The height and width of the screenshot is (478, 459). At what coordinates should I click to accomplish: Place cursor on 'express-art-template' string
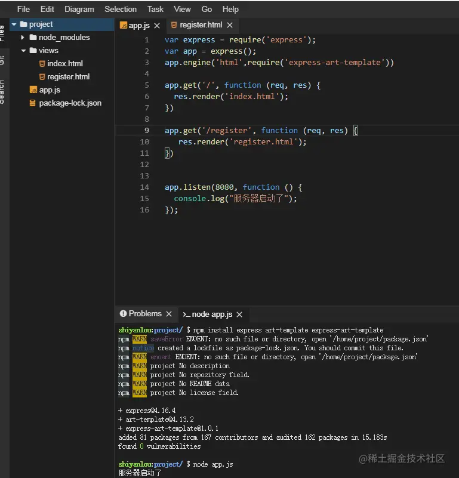(335, 63)
